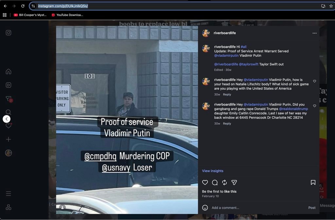Image resolution: width=335 pixels, height=220 pixels.
Task: Open Instagram home via logo icon
Action: pyautogui.click(x=8, y=33)
